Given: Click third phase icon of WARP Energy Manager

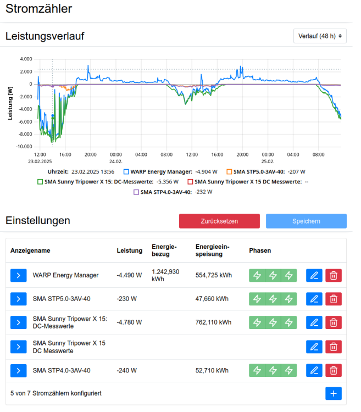Looking at the screenshot, I should pyautogui.click(x=289, y=275).
